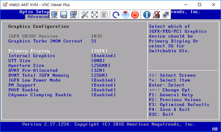Viewport: 221px width, 132px height.
Task: Click the 'ESC: Exit' hint
Action: [161, 114]
